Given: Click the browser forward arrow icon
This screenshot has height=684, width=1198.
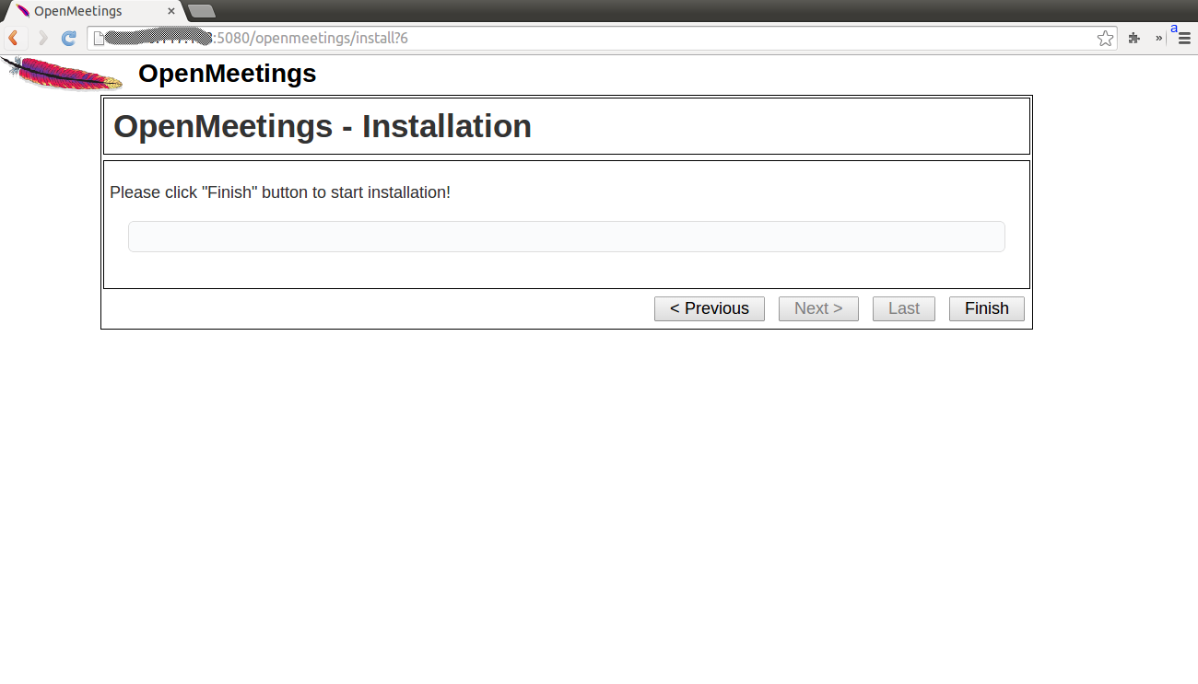Looking at the screenshot, I should coord(42,38).
